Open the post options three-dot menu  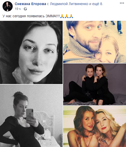coord(122,3)
